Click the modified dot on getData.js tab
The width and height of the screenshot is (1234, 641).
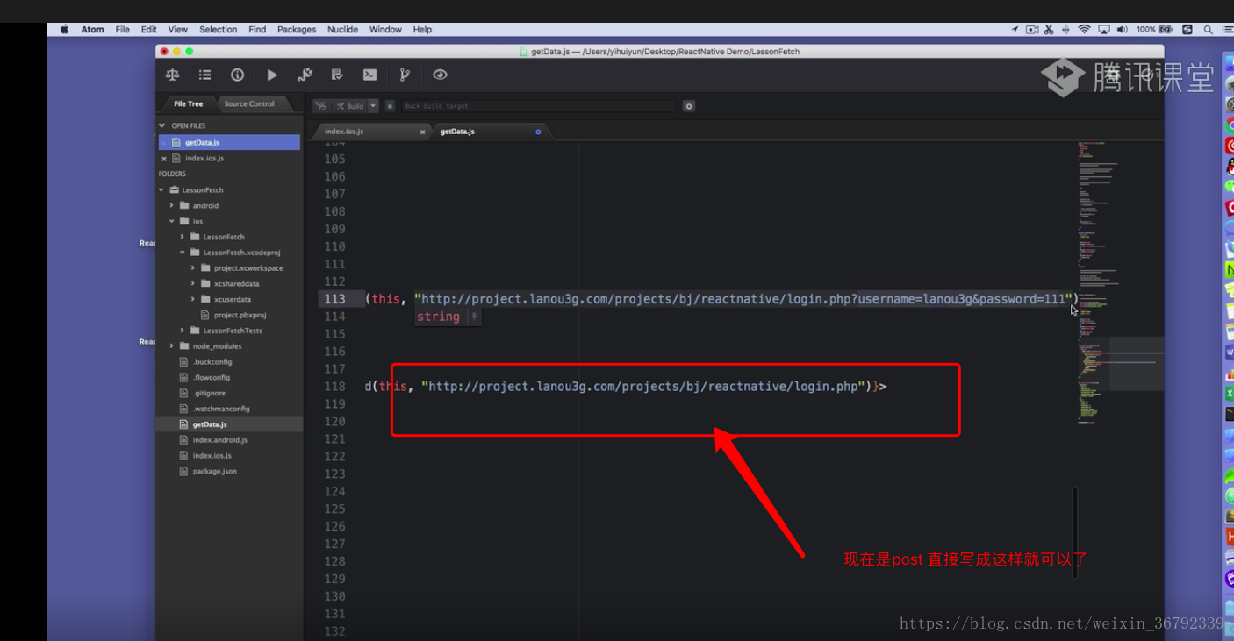pyautogui.click(x=538, y=132)
